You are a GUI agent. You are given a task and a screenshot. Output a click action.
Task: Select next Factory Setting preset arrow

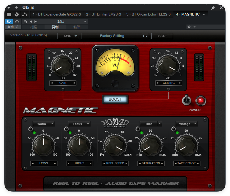[x=146, y=36]
